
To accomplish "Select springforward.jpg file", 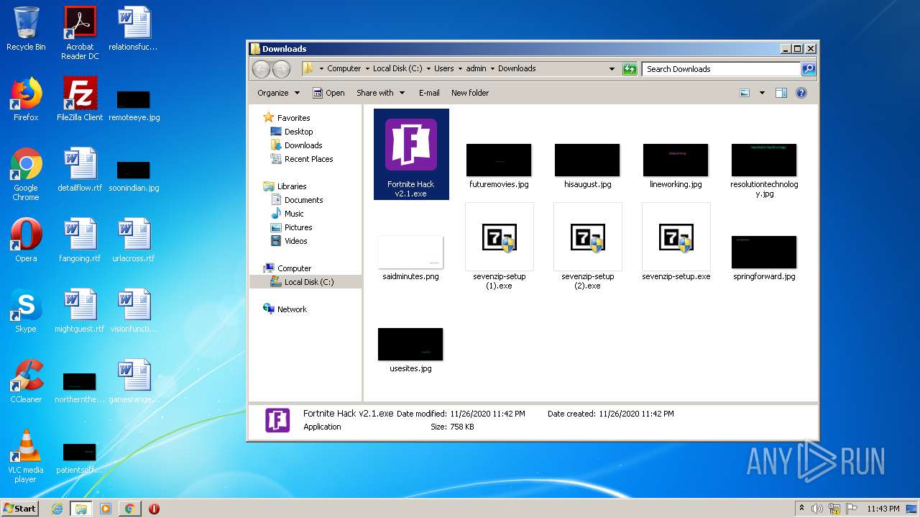I will click(x=764, y=258).
